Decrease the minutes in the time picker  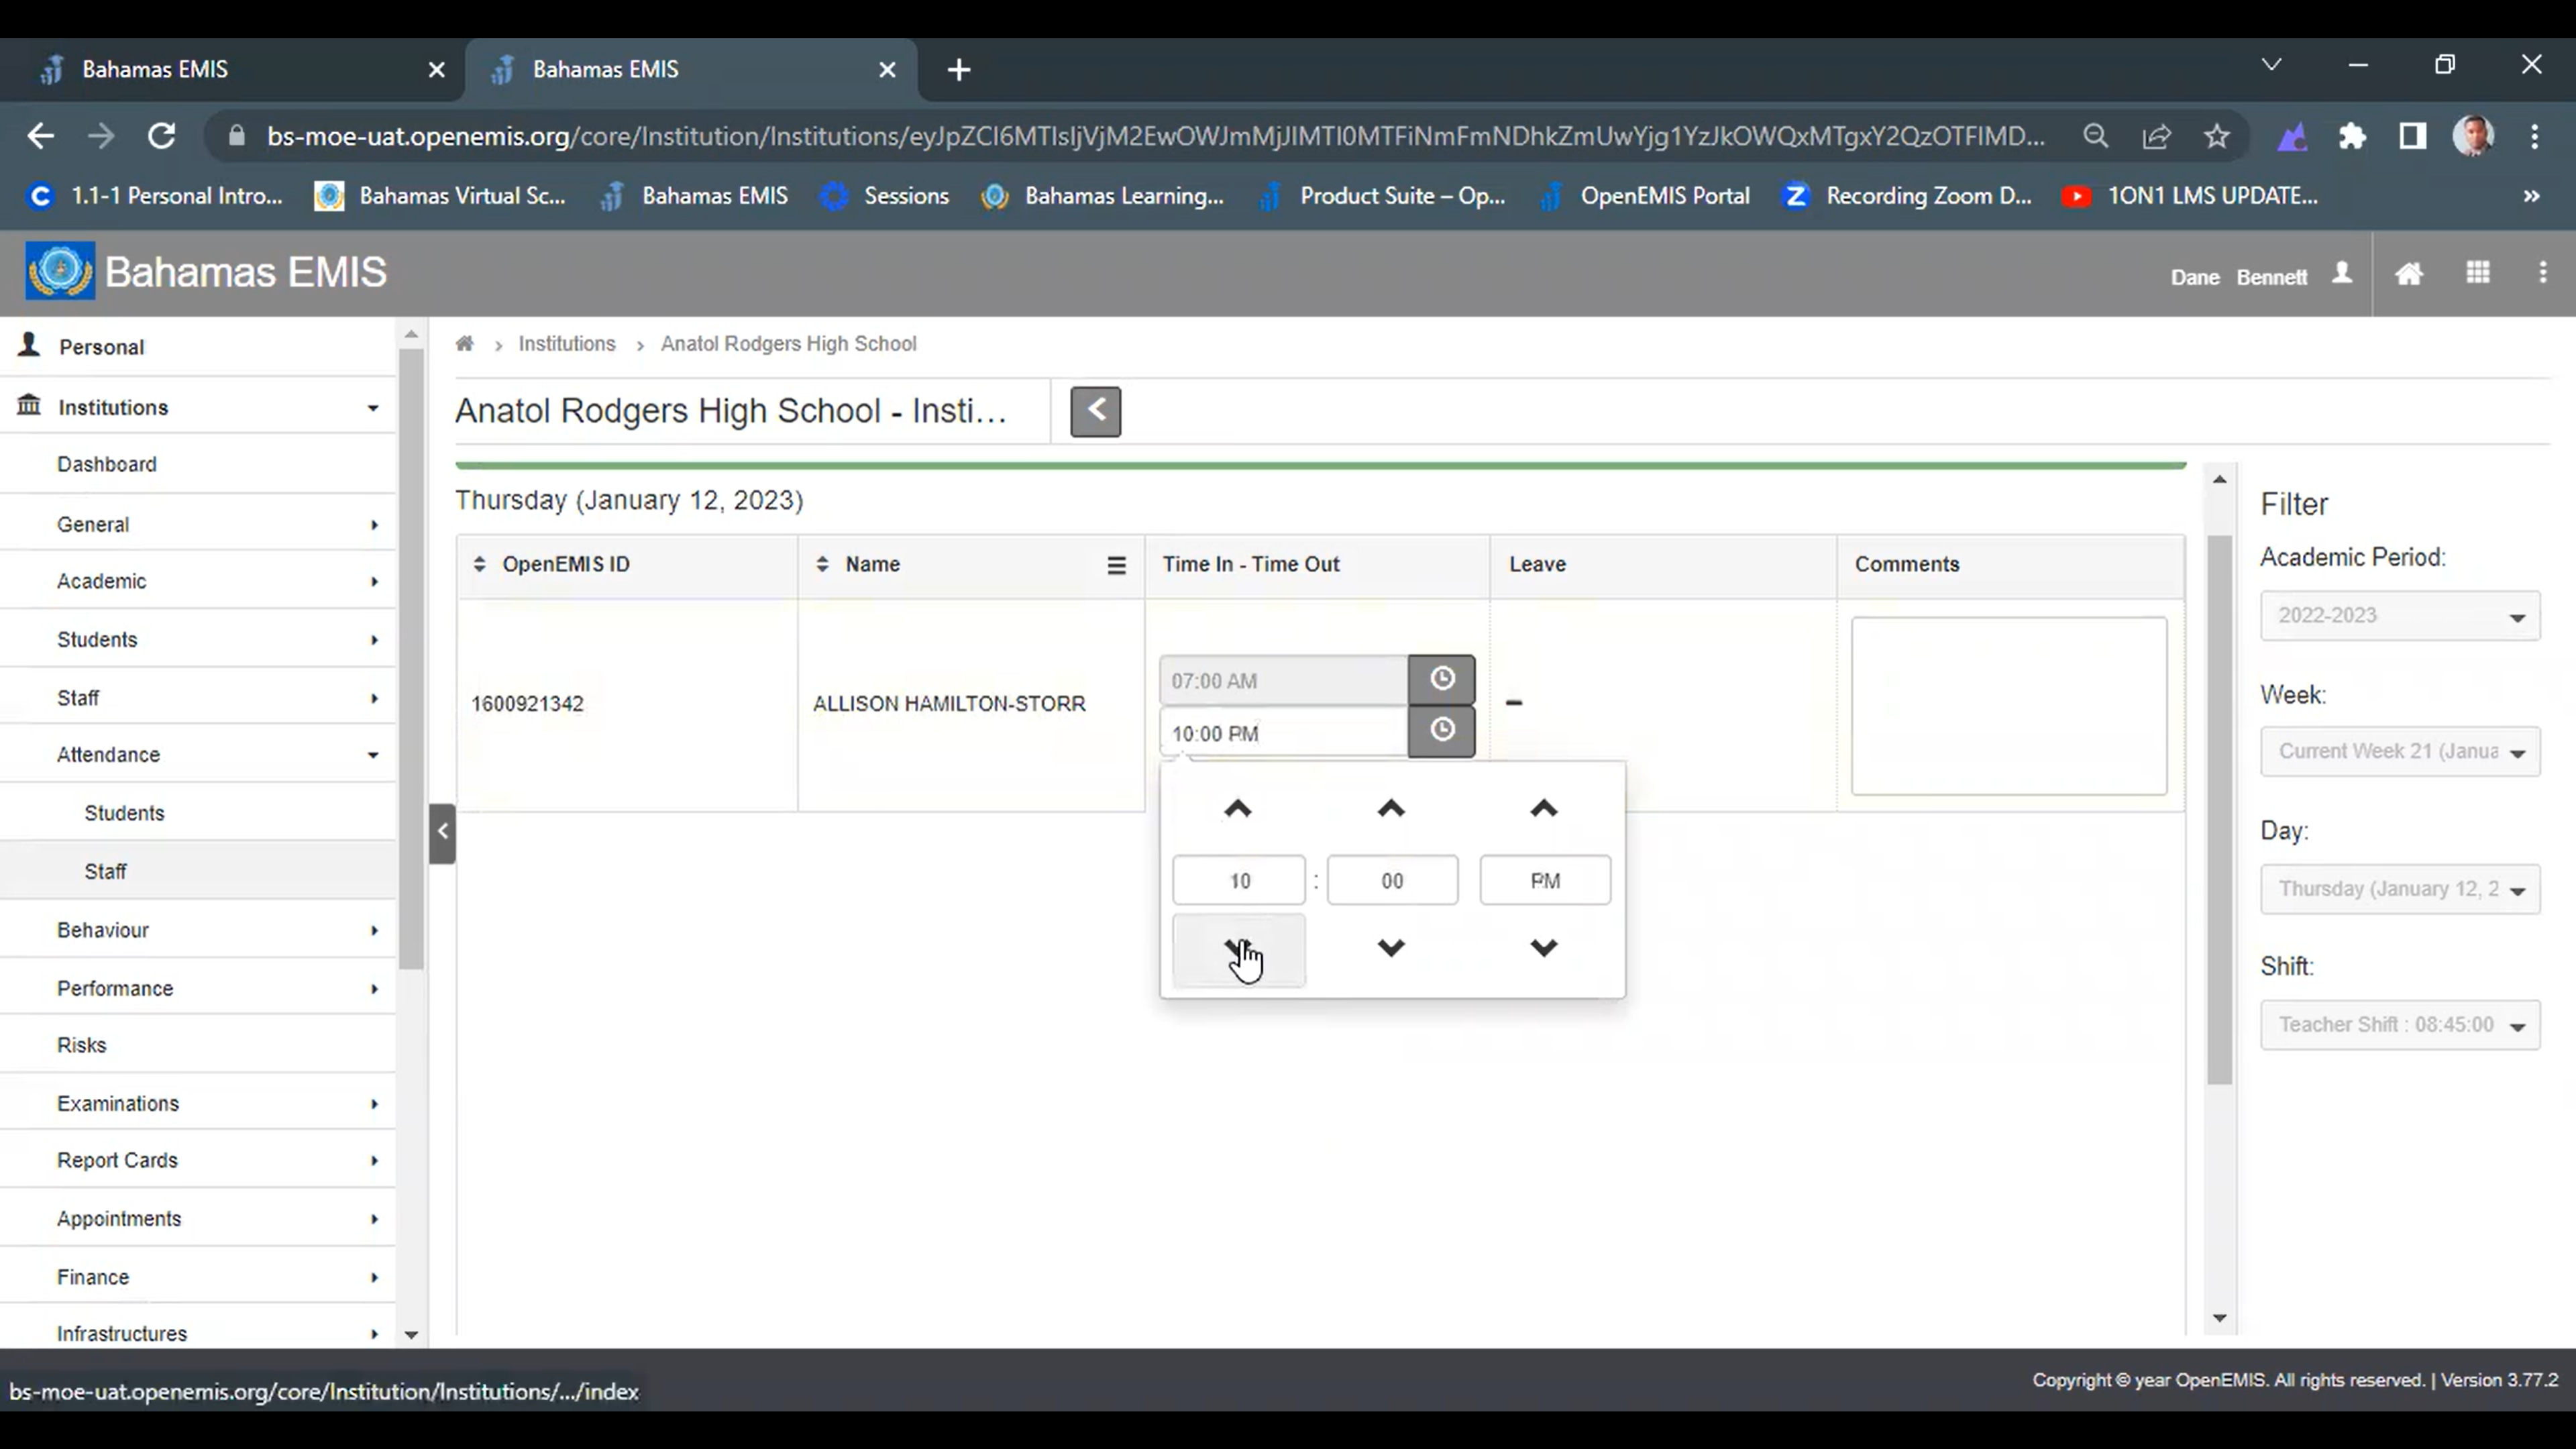click(x=1391, y=948)
